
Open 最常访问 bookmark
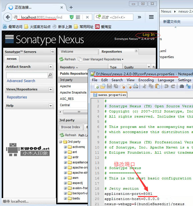13,27
